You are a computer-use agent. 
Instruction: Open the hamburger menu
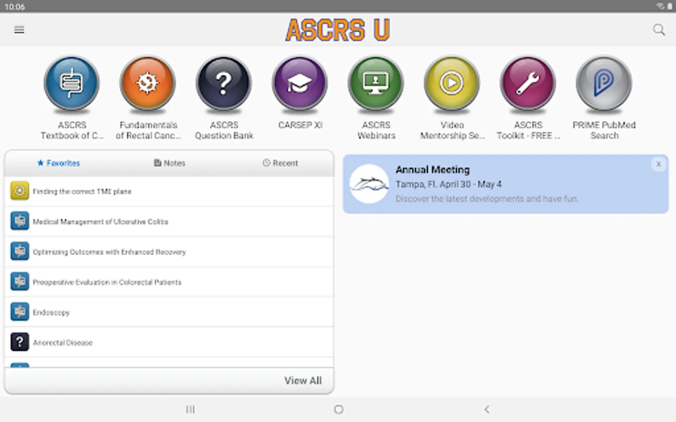[x=19, y=30]
